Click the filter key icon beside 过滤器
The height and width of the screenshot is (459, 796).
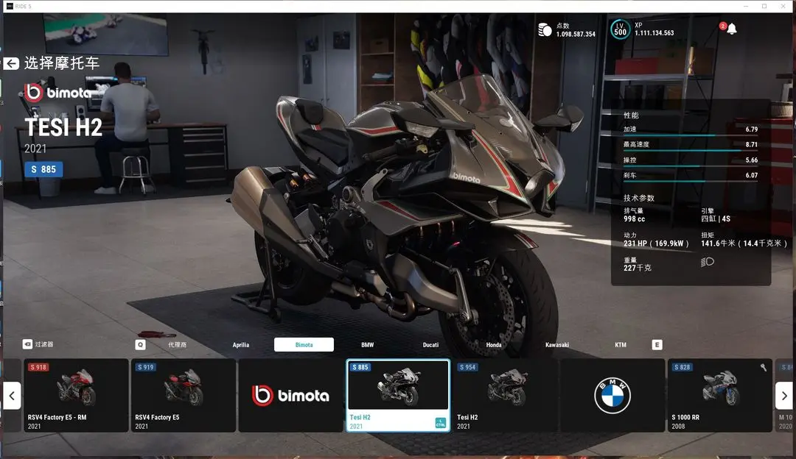pyautogui.click(x=27, y=344)
